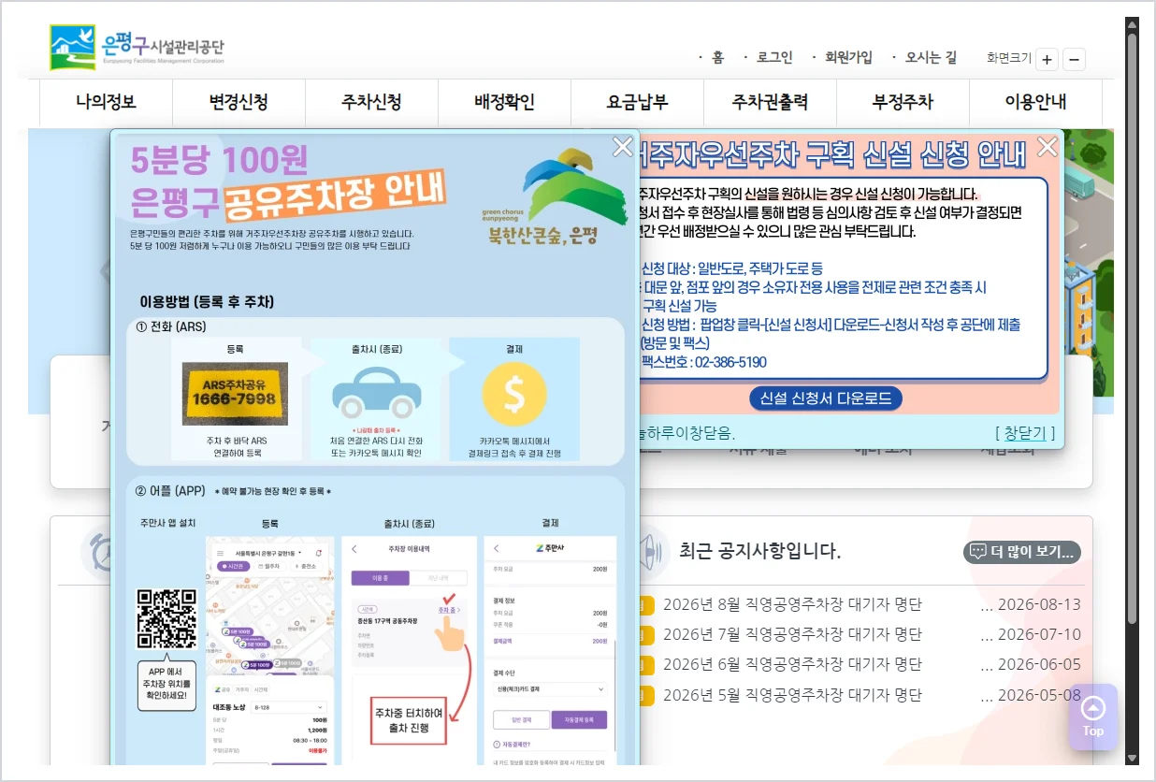Viewport: 1156px width, 782px height.
Task: Open the 이용안내 menu
Action: tap(1035, 102)
